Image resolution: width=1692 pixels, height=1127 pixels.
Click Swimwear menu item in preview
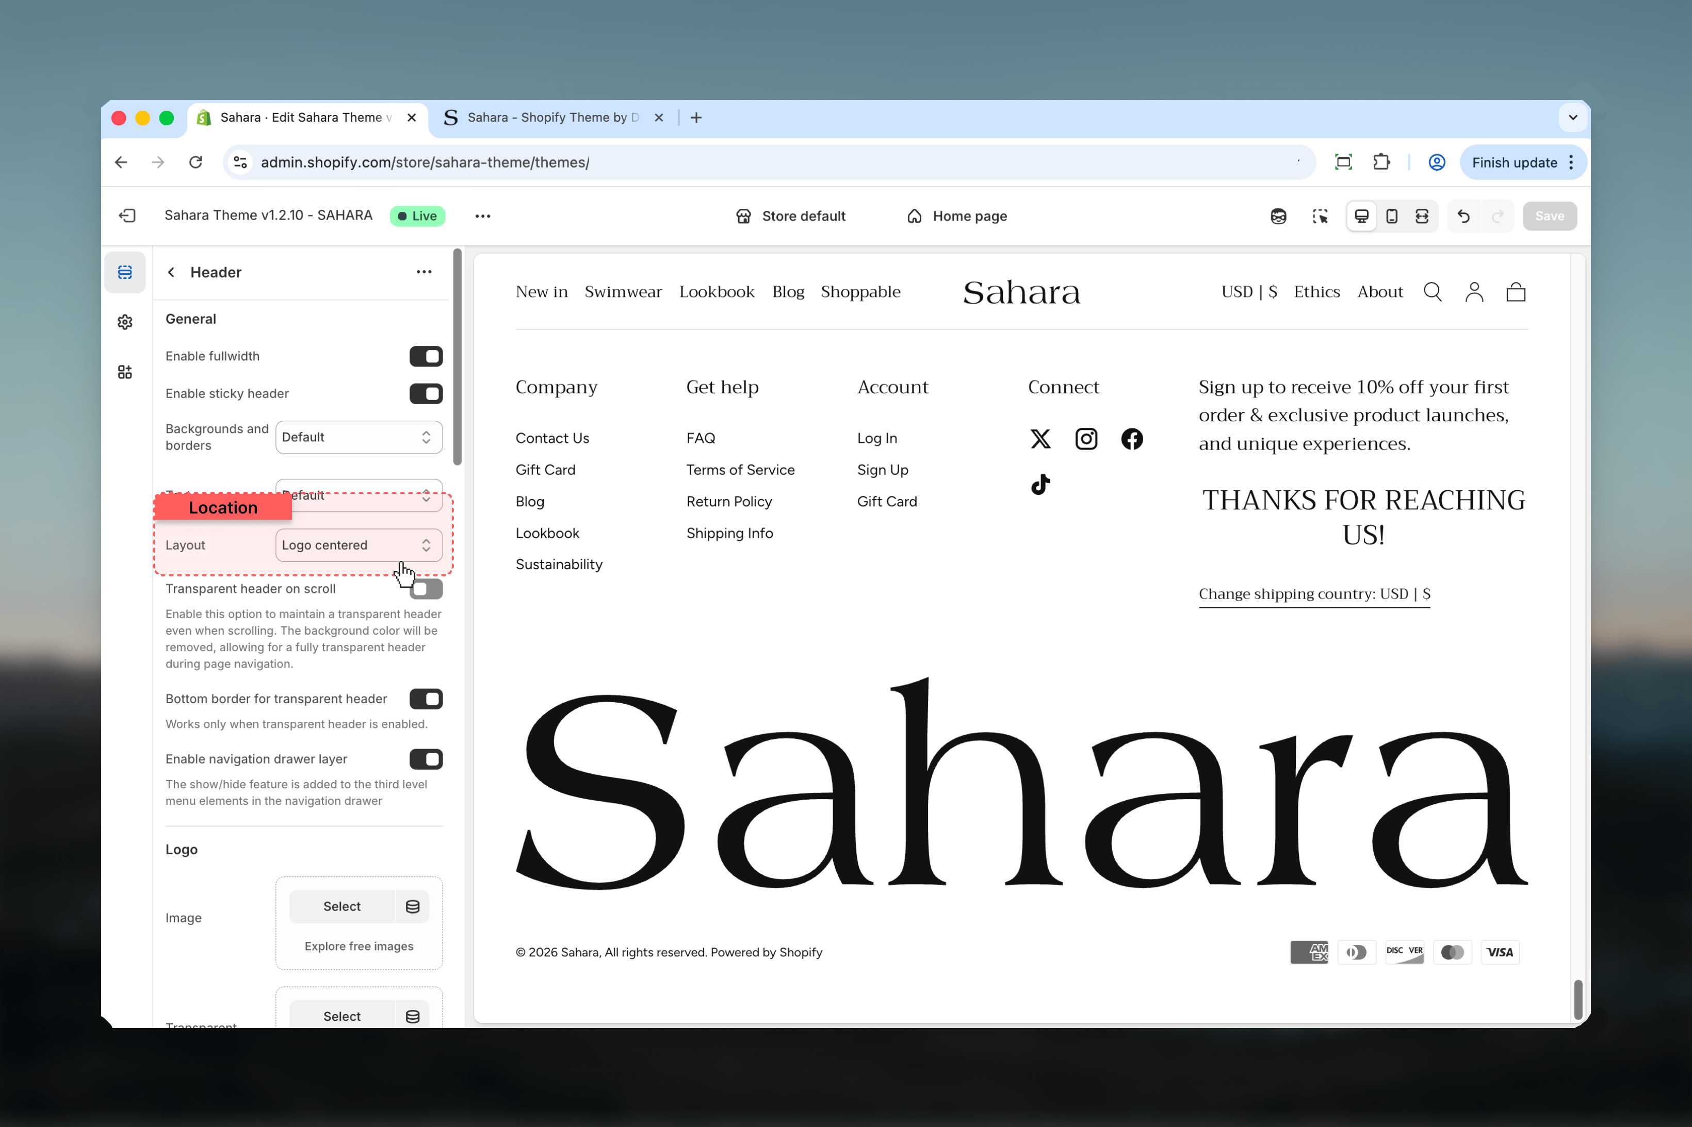coord(623,292)
